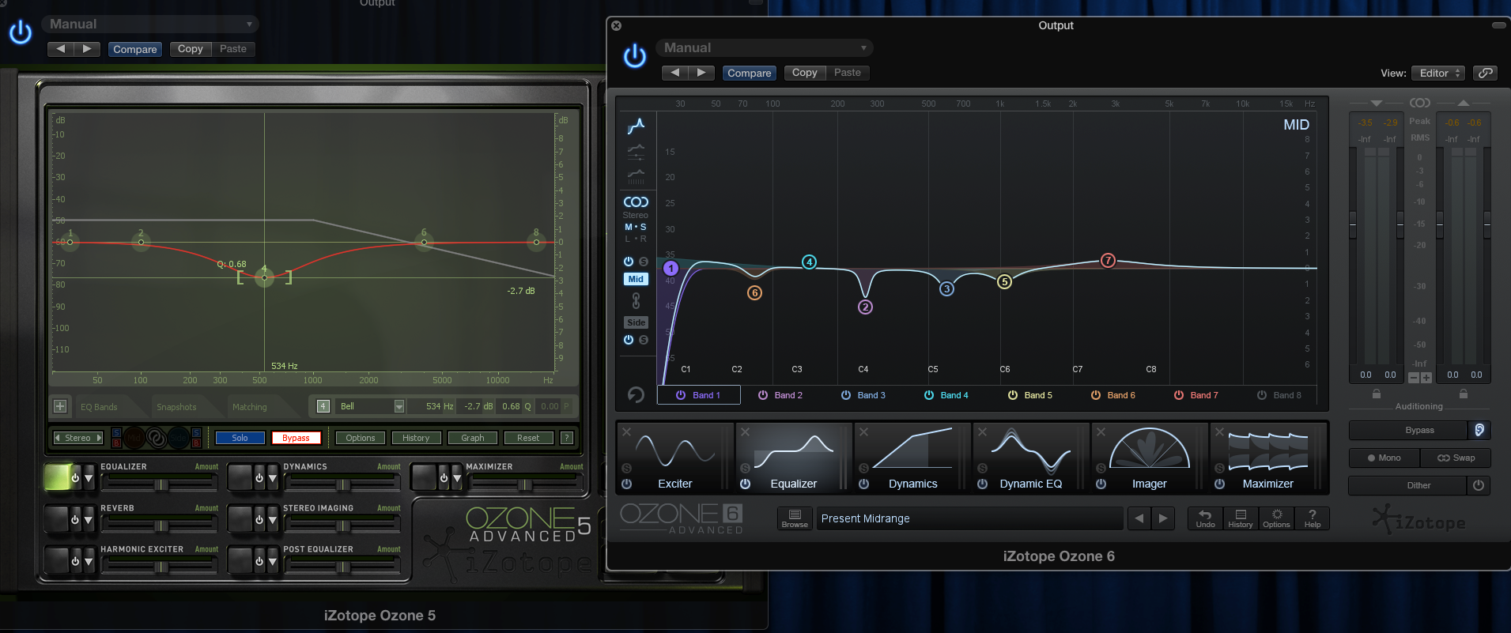
Task: Open the Maximizer module in Ozone 6
Action: coord(1268,458)
